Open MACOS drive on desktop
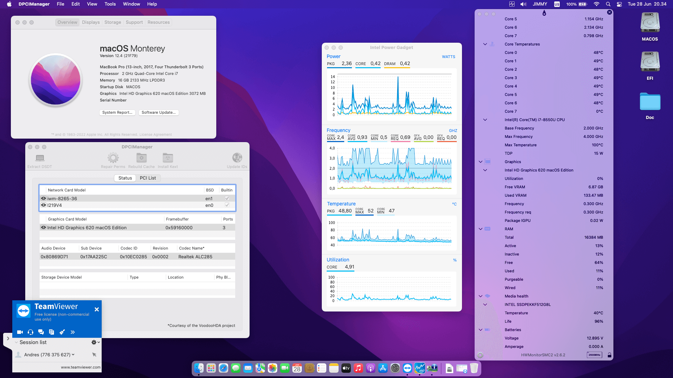 click(650, 23)
